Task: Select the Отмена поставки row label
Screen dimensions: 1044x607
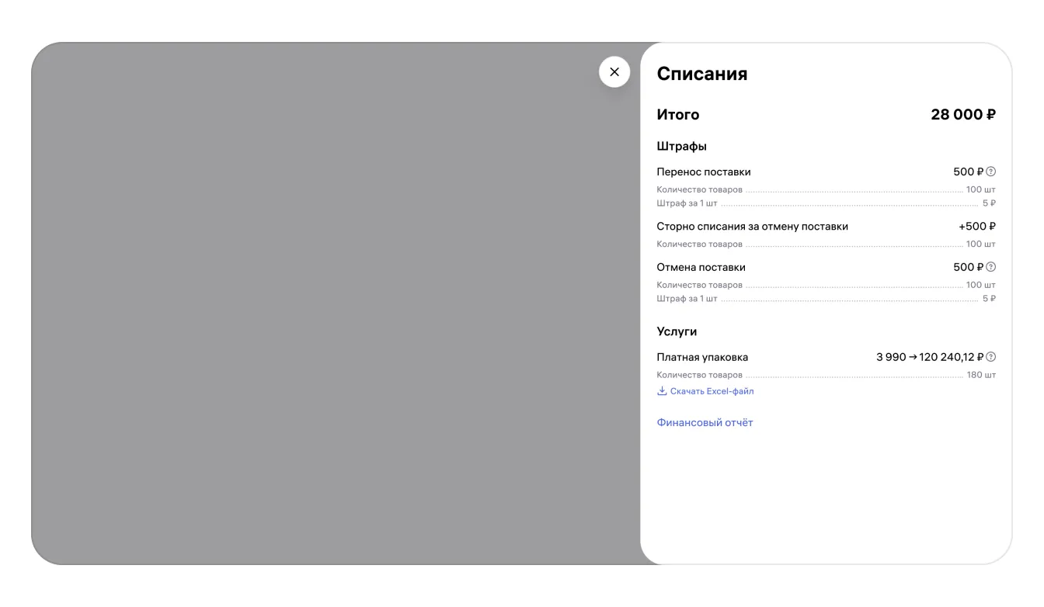Action: point(701,267)
